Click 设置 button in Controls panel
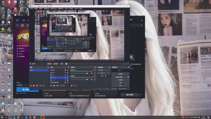 coord(121,83)
